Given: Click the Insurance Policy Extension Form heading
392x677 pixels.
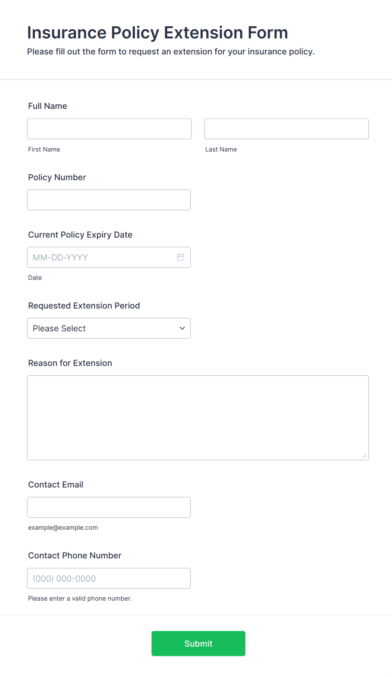Looking at the screenshot, I should [x=158, y=32].
